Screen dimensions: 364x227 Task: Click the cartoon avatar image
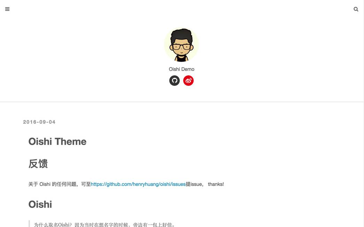181,45
